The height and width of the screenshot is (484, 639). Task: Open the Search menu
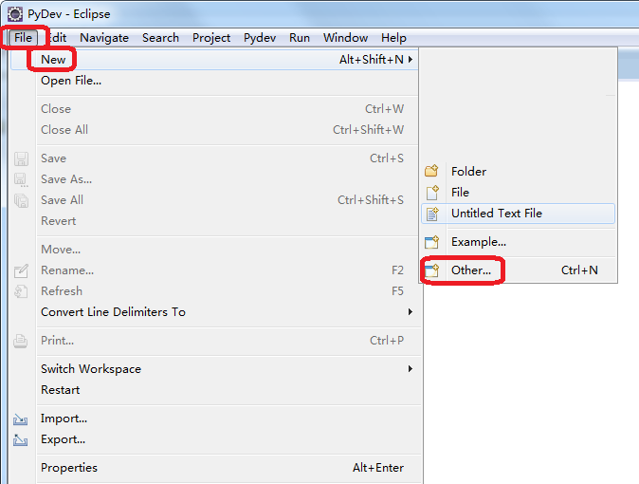(160, 38)
